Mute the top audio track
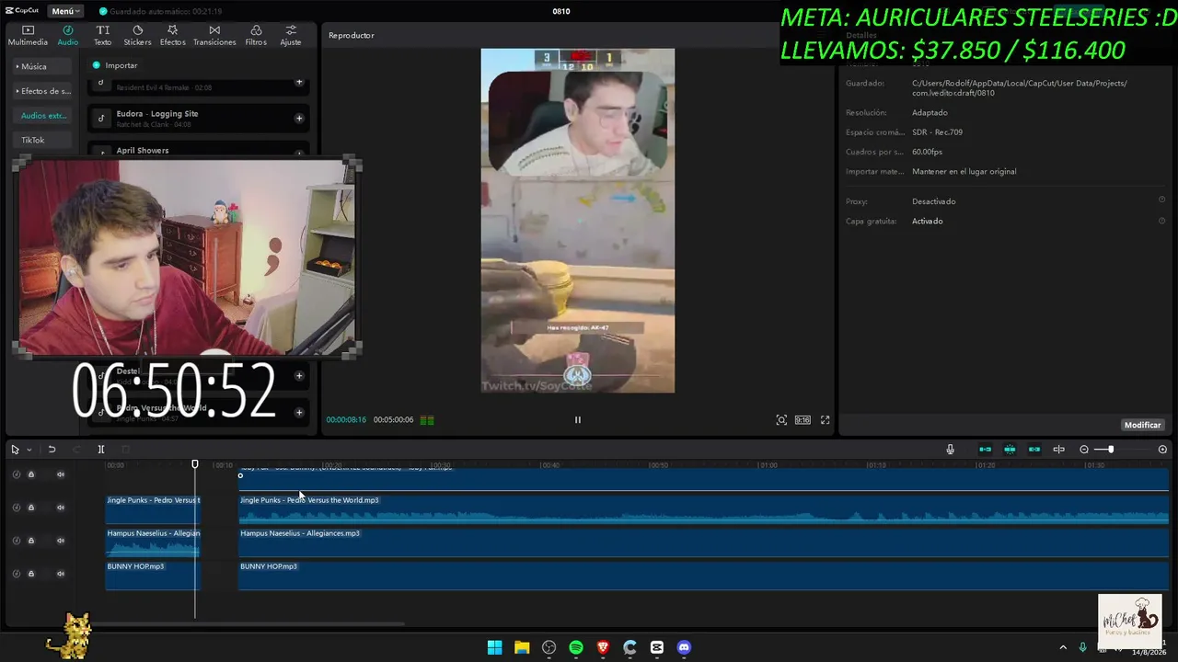1178x662 pixels. (x=61, y=474)
